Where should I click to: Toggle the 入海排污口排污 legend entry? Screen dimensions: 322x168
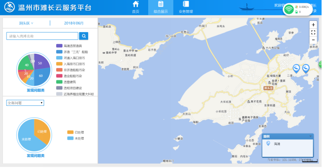[71, 64]
